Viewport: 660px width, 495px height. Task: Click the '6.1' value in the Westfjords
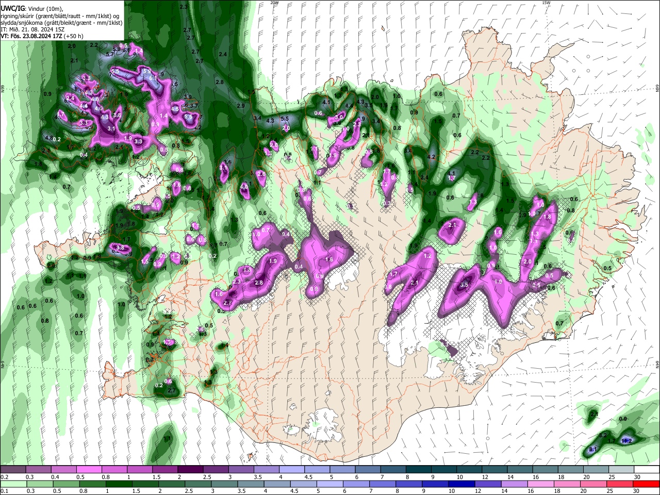coord(153,78)
